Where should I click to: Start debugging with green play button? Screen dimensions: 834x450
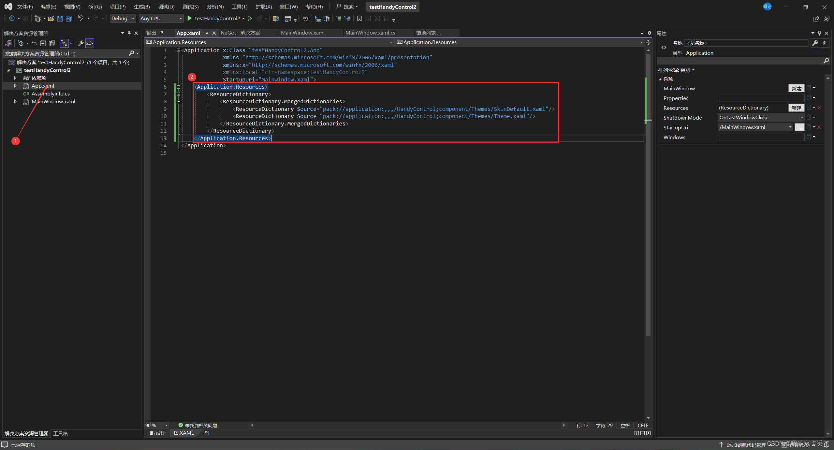pos(189,19)
